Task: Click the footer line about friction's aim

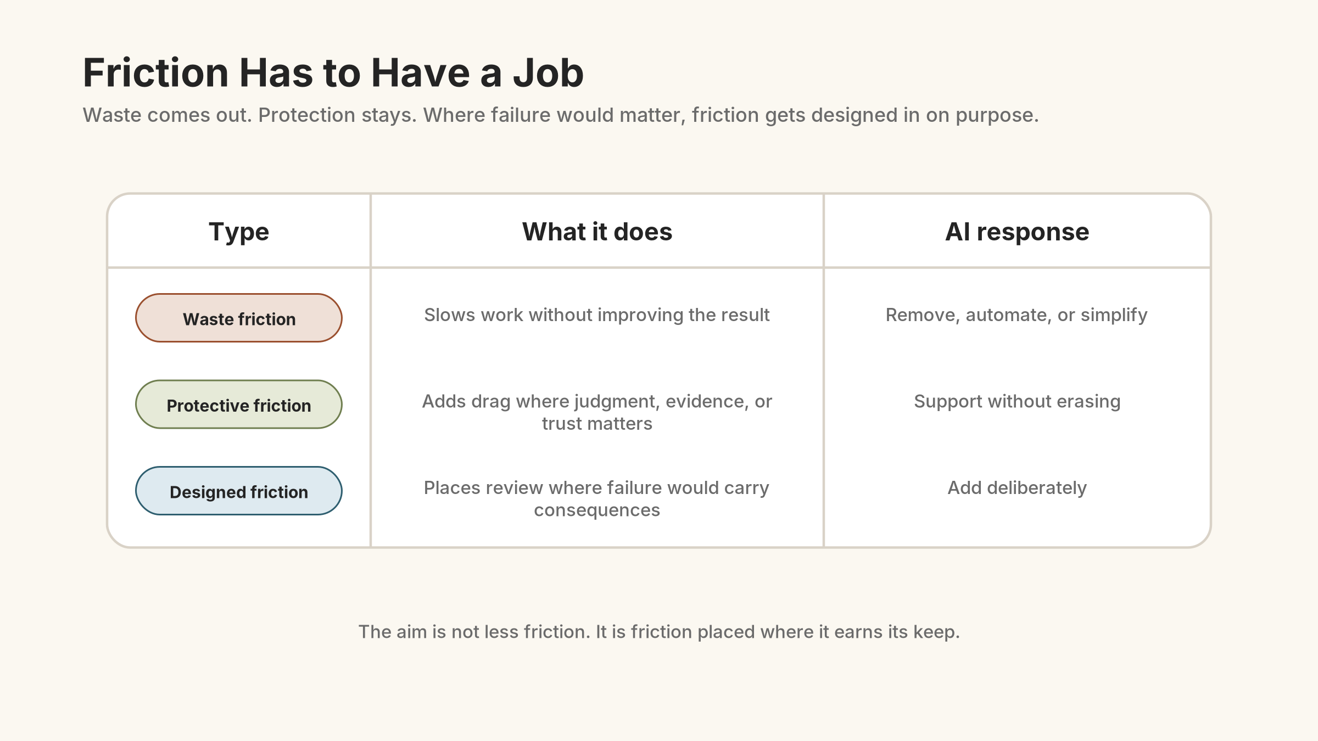Action: click(659, 632)
